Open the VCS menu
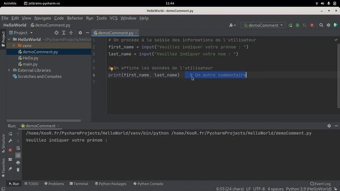340x191 pixels. [114, 18]
